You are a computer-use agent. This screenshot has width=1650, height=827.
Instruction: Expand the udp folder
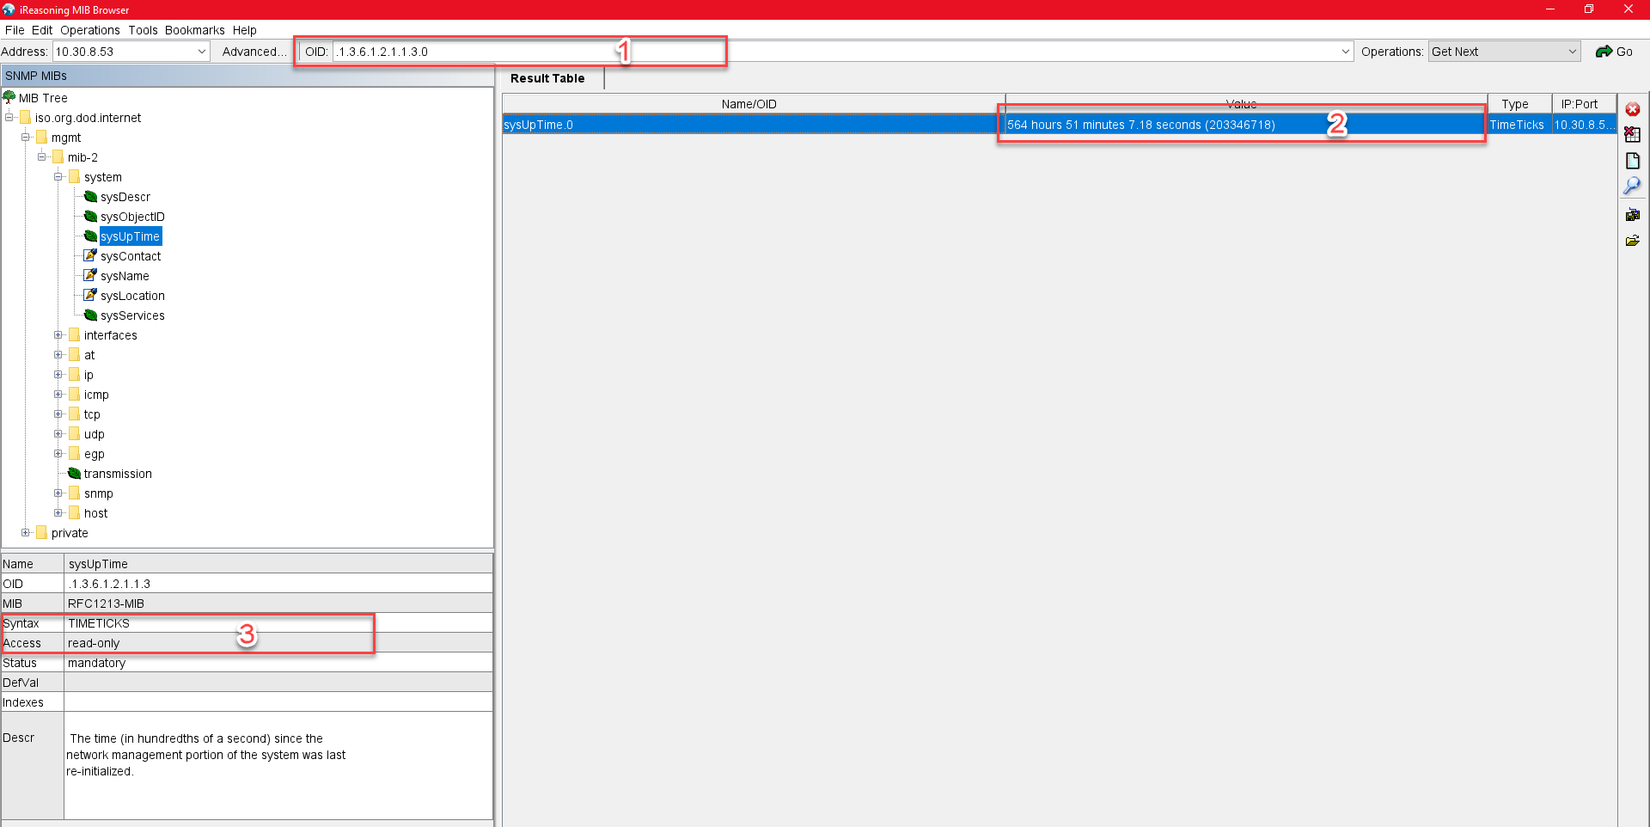click(x=58, y=434)
